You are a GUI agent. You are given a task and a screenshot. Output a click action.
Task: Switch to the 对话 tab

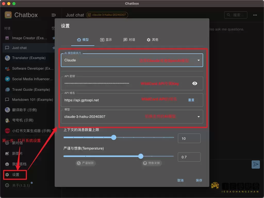[129, 40]
